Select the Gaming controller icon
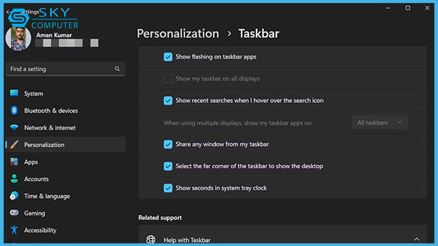Screen dimensions: 438x246 coord(14,213)
